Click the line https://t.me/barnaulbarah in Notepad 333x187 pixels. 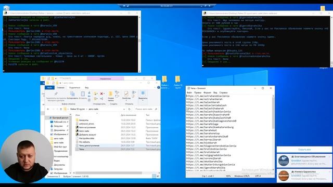click(203, 140)
